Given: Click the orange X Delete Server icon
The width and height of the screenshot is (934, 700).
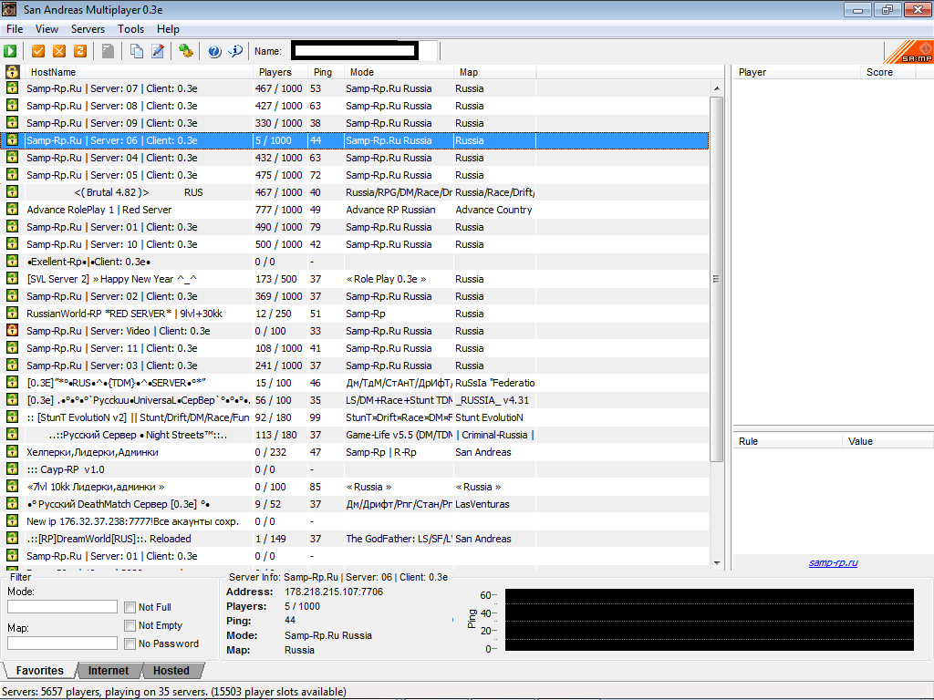Looking at the screenshot, I should click(59, 51).
